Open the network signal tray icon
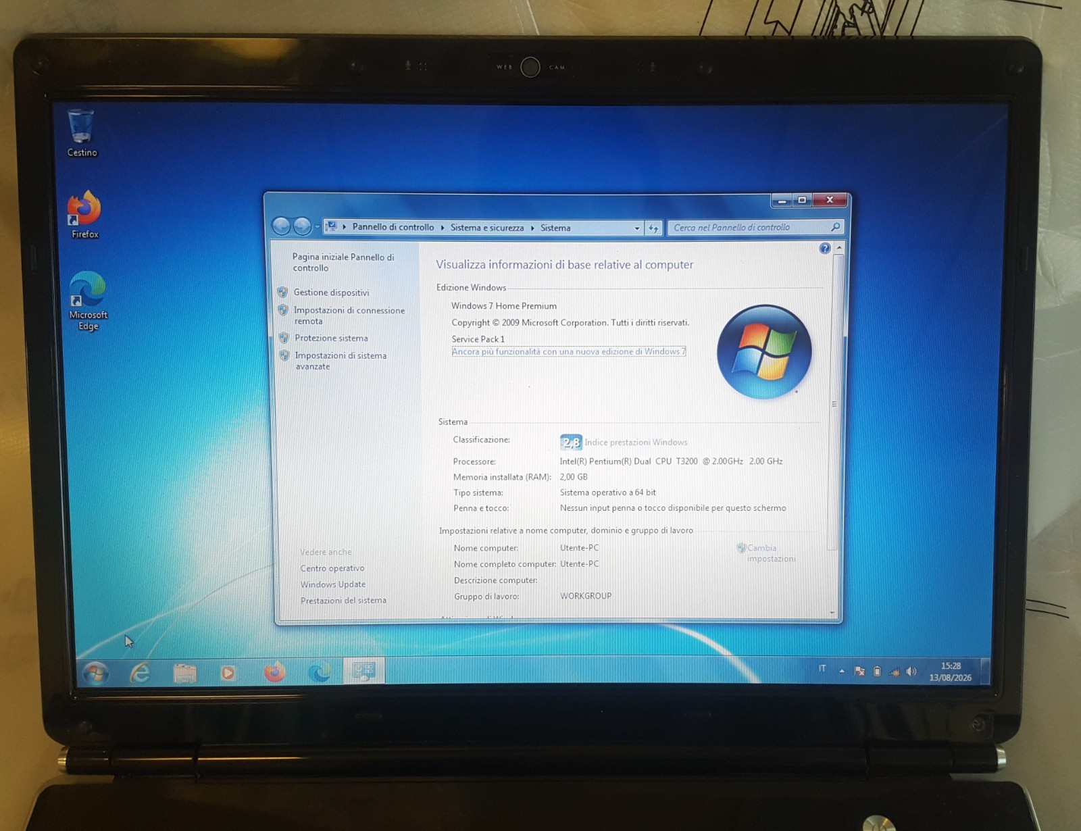 [895, 672]
